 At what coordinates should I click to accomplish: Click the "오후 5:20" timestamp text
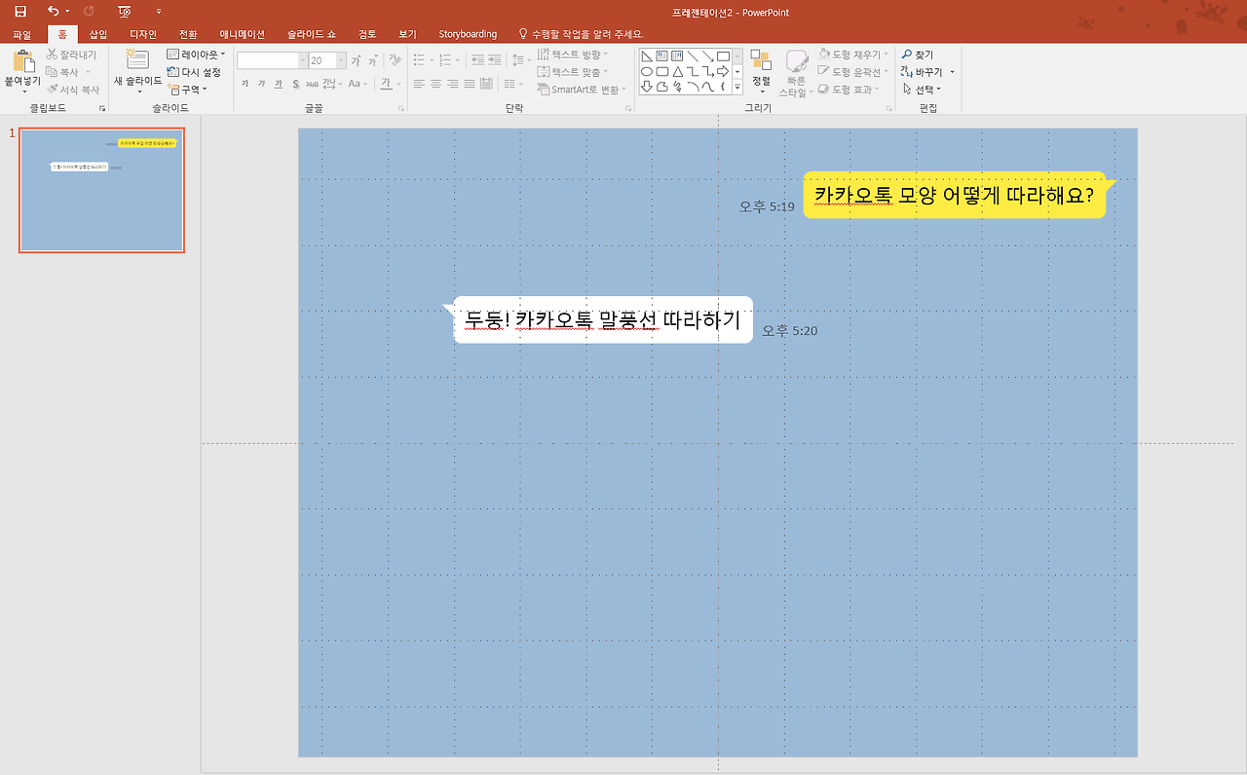coord(790,331)
